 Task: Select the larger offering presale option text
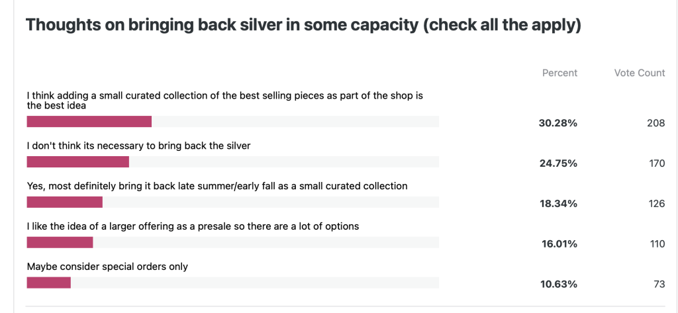(x=193, y=226)
